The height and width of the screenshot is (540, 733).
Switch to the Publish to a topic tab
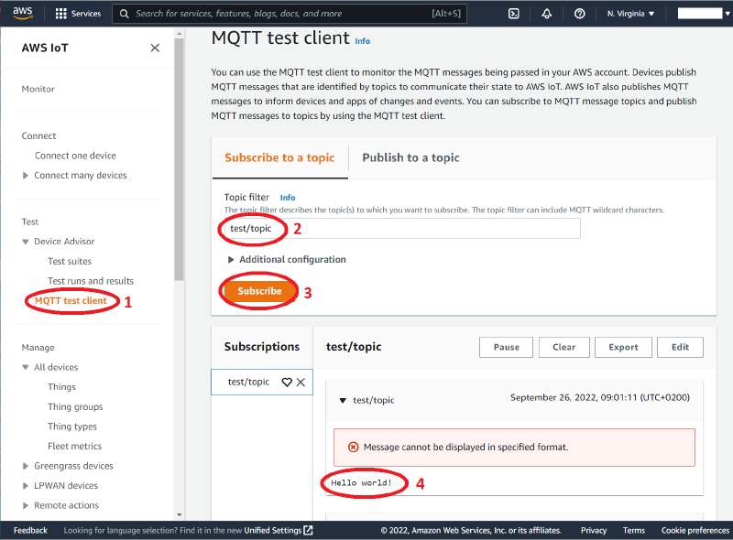[410, 157]
